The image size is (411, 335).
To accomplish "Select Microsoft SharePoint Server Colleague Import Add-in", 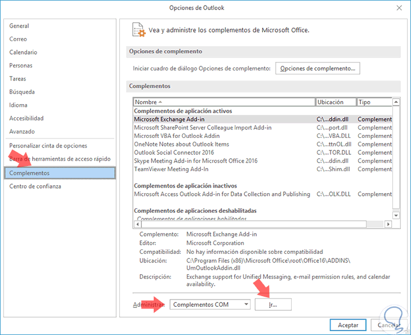I will point(262,128).
